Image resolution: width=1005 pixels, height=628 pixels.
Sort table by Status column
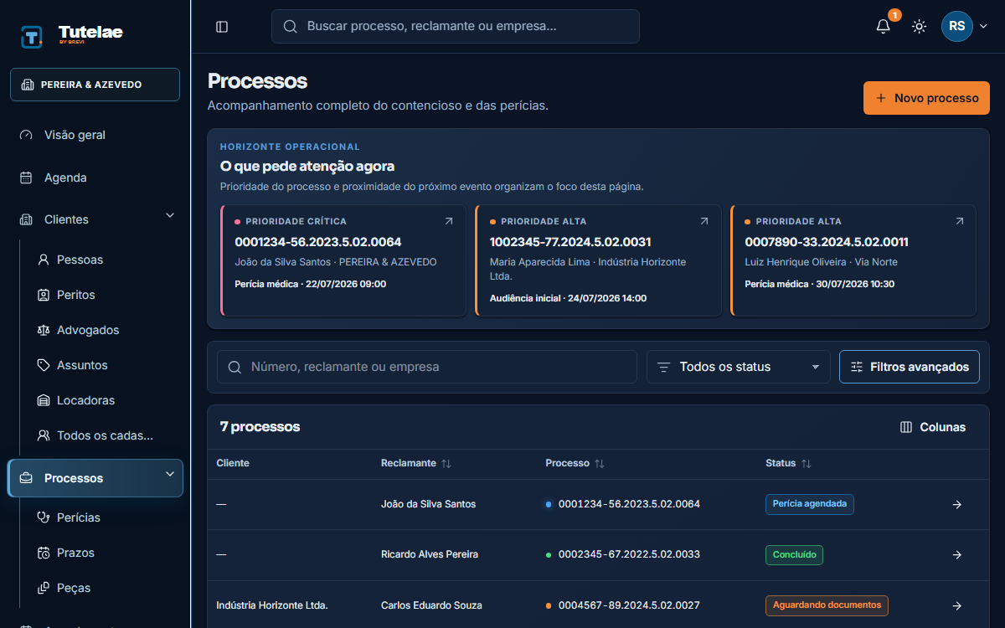coord(788,463)
